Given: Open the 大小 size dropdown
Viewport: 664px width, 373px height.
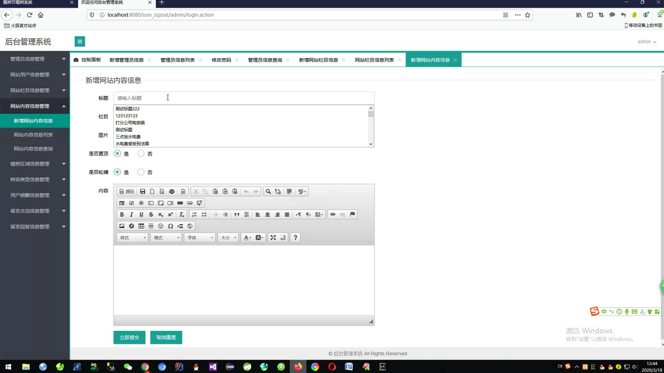Looking at the screenshot, I should tap(228, 238).
